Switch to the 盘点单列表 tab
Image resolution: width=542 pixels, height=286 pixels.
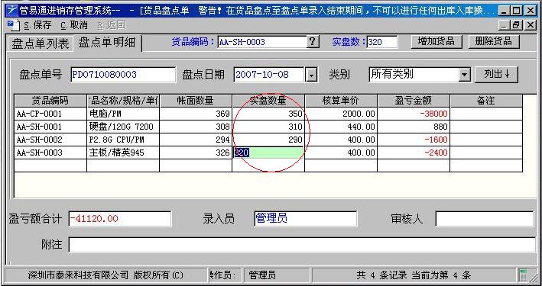pyautogui.click(x=41, y=43)
